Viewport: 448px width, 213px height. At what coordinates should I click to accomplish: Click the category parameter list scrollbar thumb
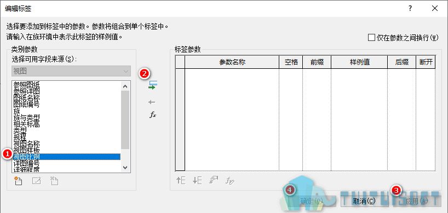pyautogui.click(x=125, y=120)
